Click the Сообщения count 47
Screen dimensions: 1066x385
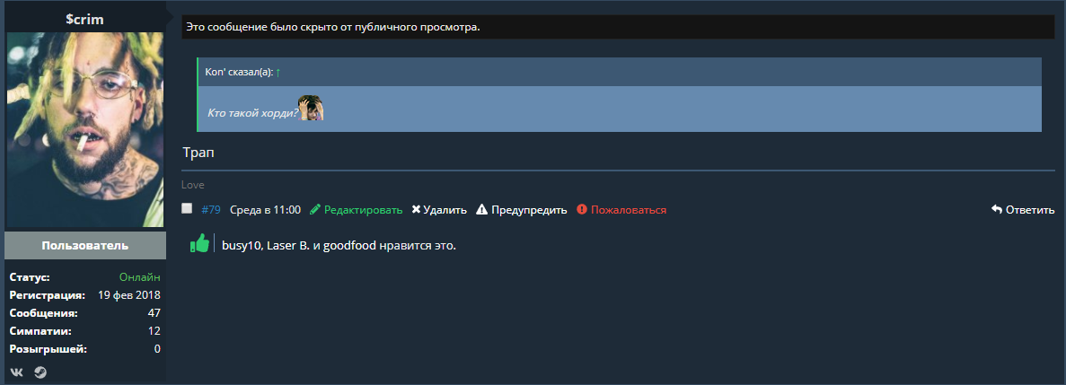point(154,313)
